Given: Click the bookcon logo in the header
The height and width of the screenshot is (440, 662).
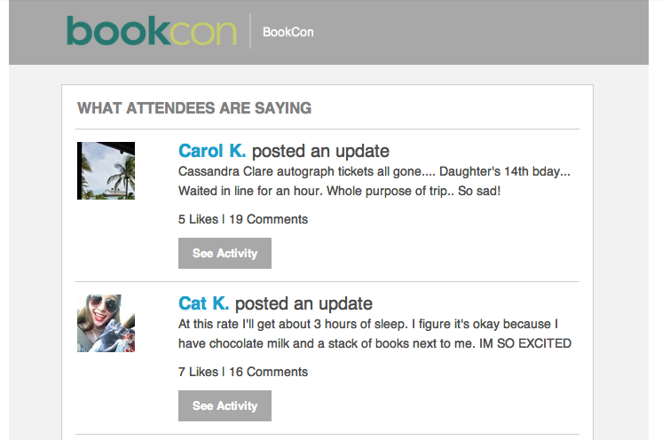Looking at the screenshot, I should [x=151, y=31].
